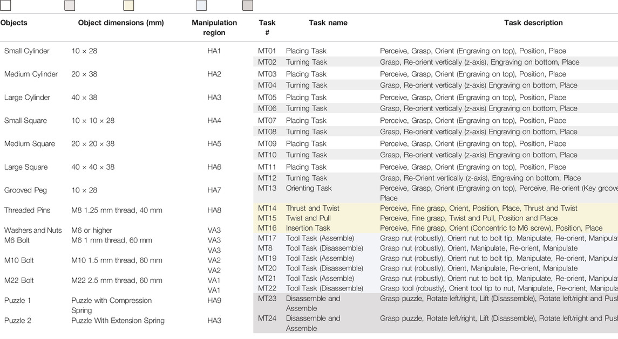Viewport: 618px width, 339px height.
Task: Select the 'Small Square' object cell
Action: pyautogui.click(x=25, y=121)
